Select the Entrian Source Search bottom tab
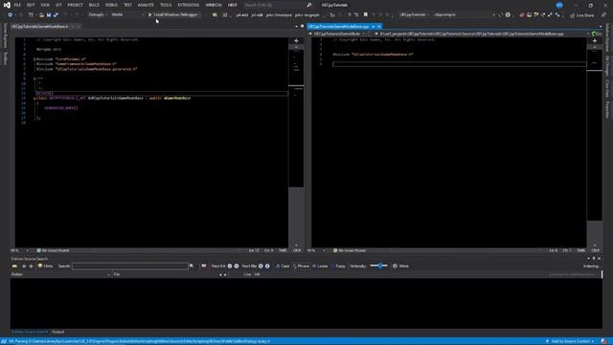The image size is (613, 345). (30, 332)
